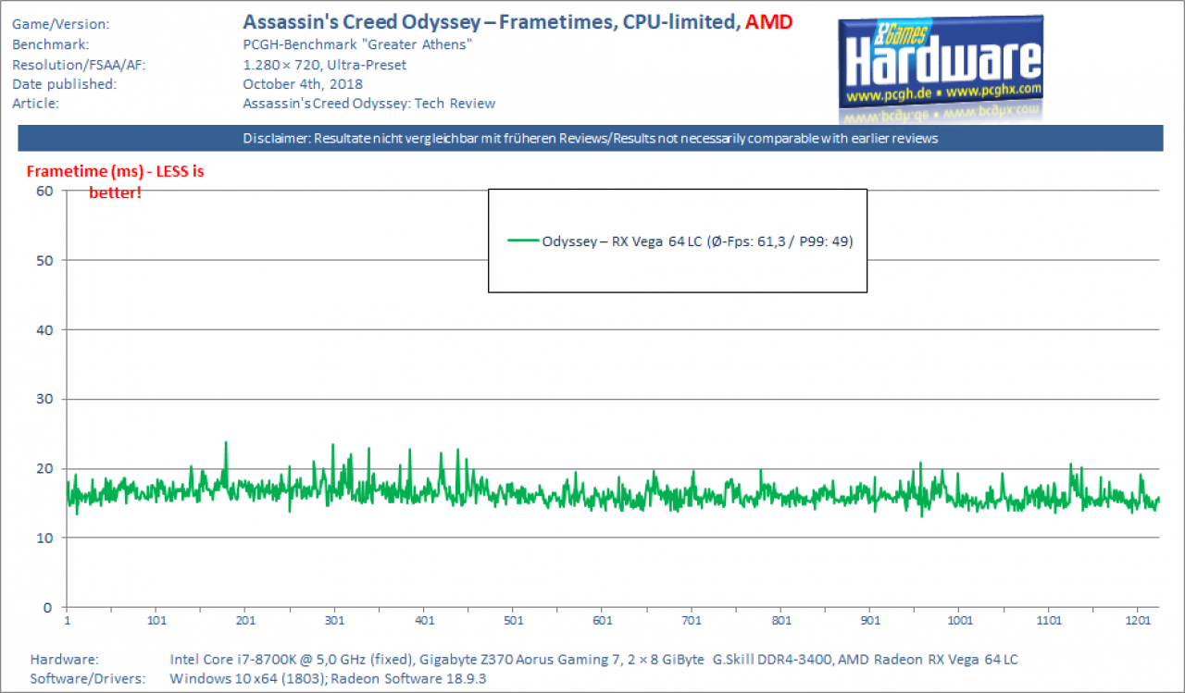The image size is (1185, 693).
Task: Click the "Article:" label
Action: click(35, 104)
